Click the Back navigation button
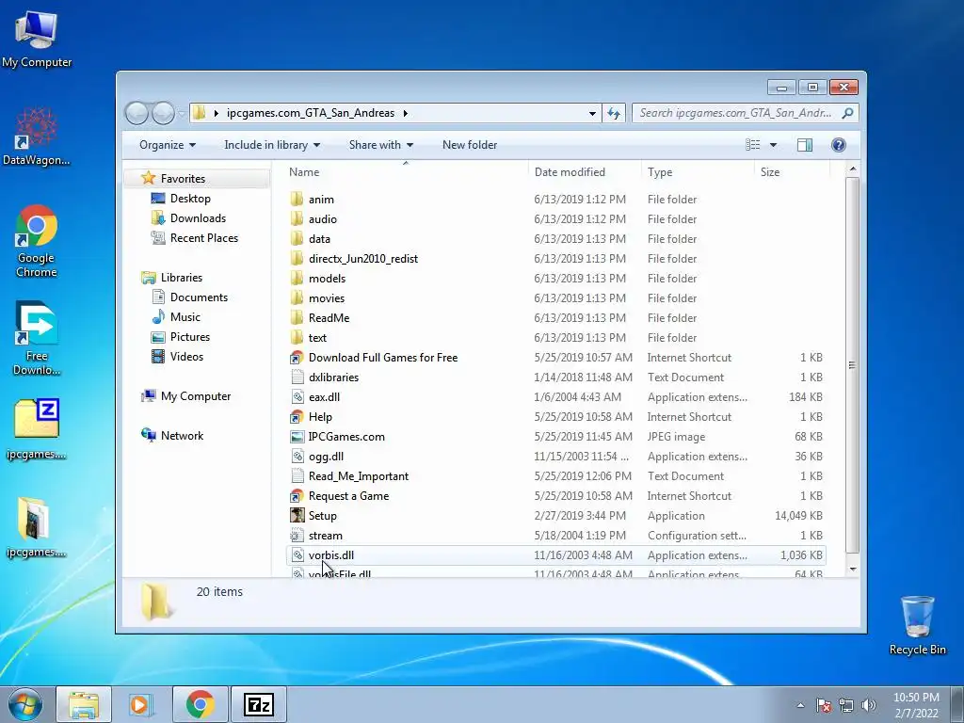Viewport: 964px width, 723px height. point(137,113)
